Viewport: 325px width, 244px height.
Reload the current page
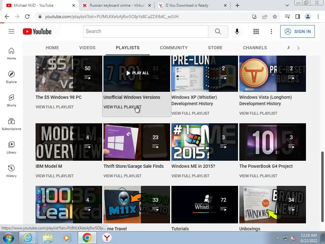pos(27,17)
